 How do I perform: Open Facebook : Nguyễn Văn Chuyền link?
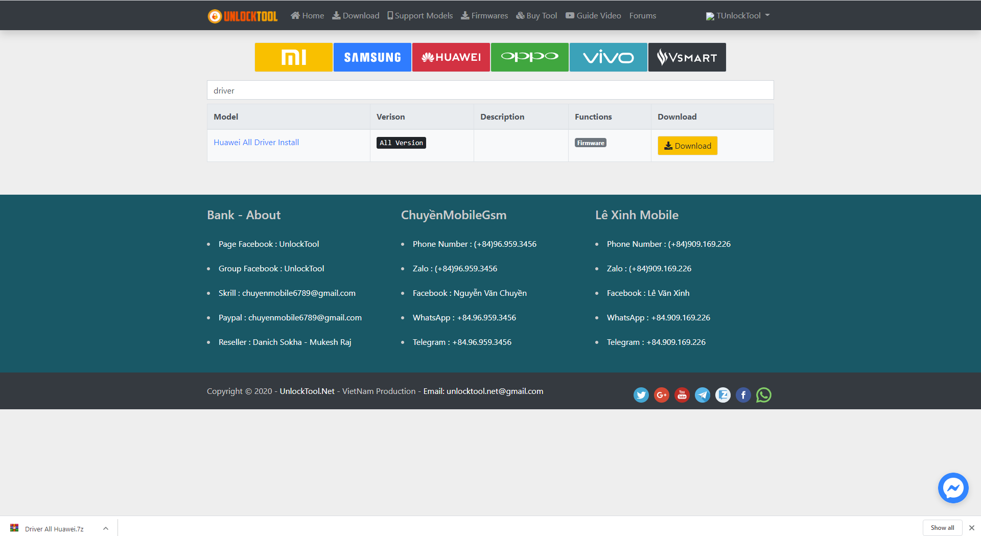(x=470, y=293)
